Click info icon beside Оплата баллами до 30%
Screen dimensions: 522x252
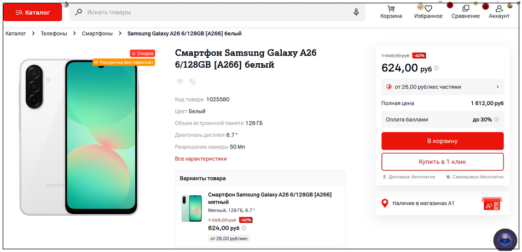tap(496, 119)
